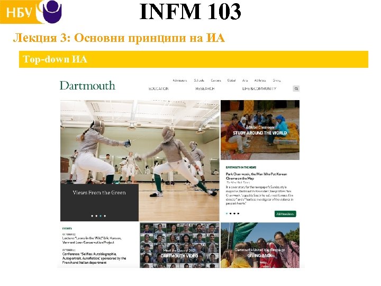Open the Arts top menu link

(245, 81)
